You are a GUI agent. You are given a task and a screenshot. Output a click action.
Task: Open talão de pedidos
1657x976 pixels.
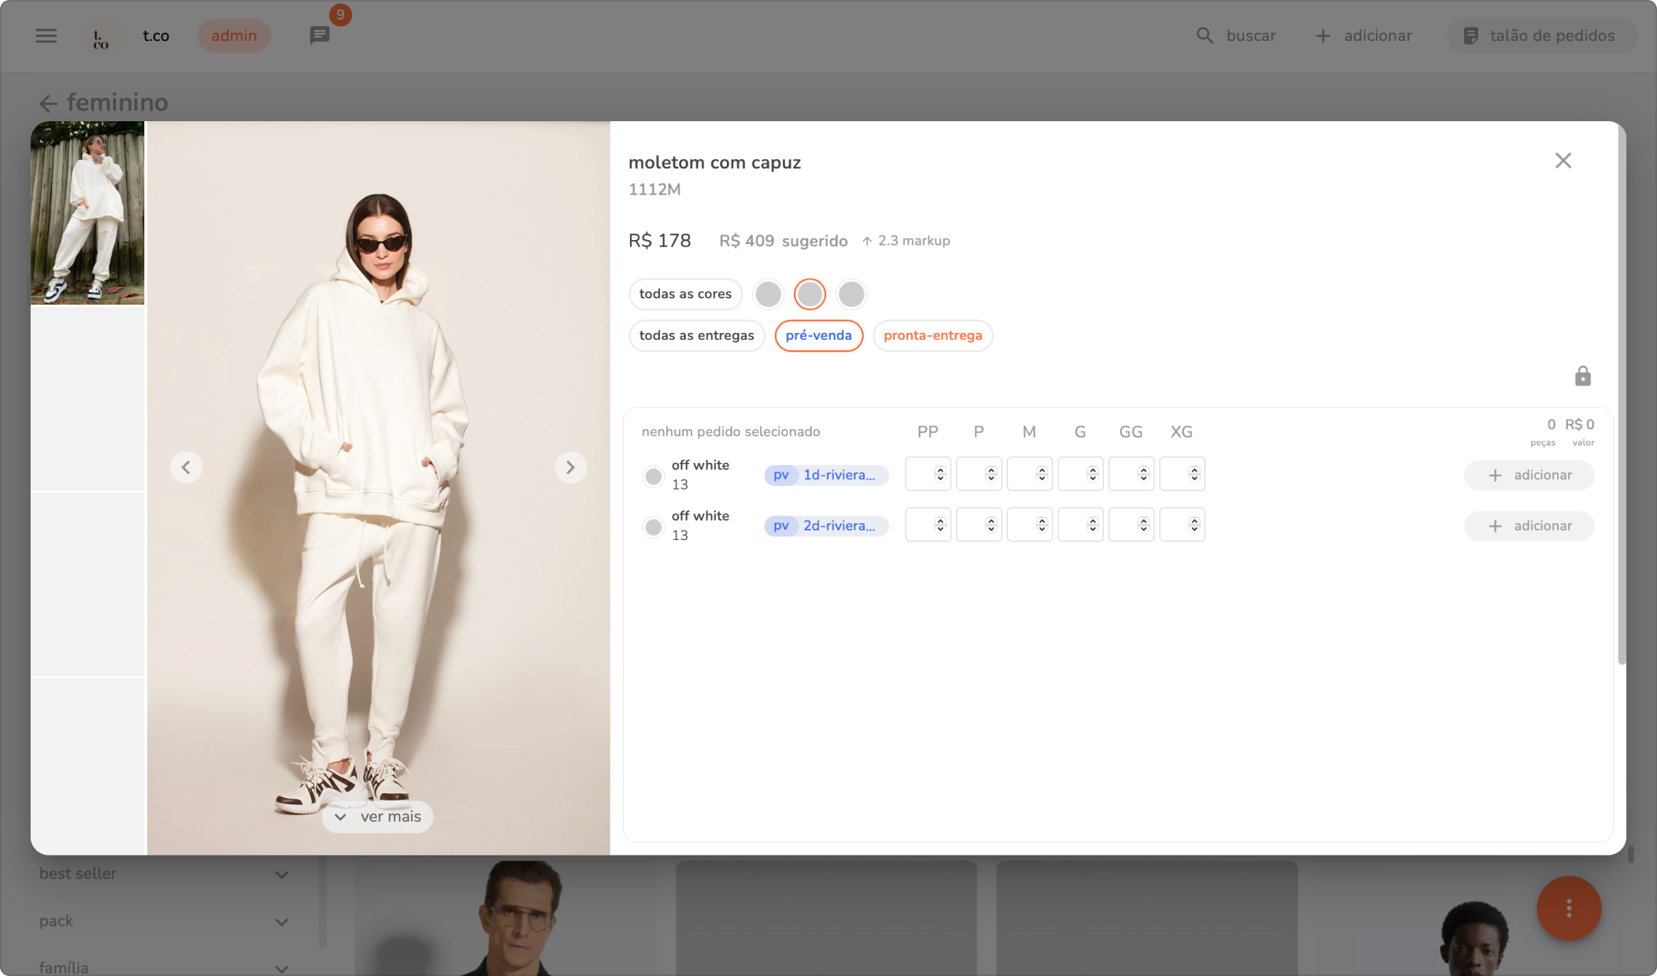click(x=1541, y=35)
